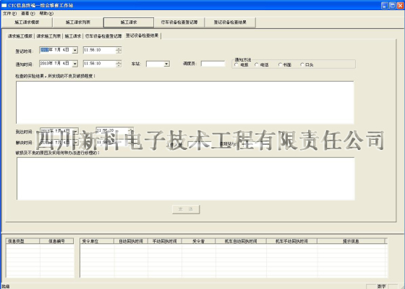Choose the 书面 notification radio button
The width and height of the screenshot is (405, 289).
tap(285, 64)
